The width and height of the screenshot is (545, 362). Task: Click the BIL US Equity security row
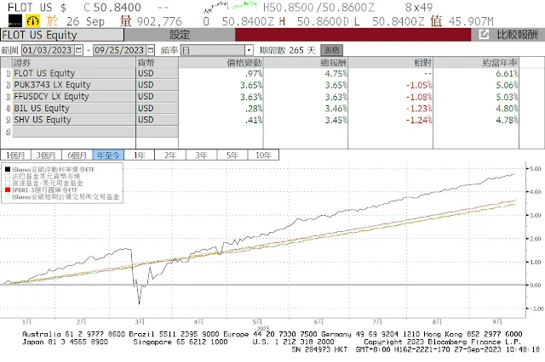pos(74,108)
